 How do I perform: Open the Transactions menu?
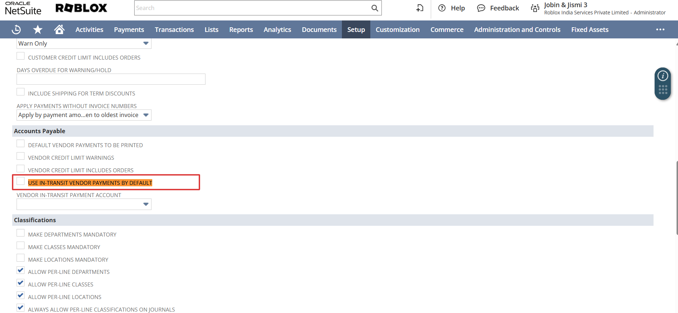174,29
